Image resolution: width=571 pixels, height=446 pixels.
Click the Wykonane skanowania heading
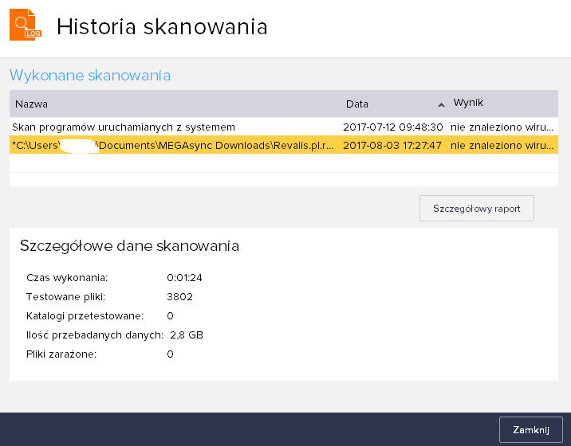coord(90,76)
